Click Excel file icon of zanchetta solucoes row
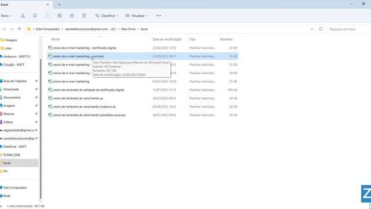 [50, 115]
